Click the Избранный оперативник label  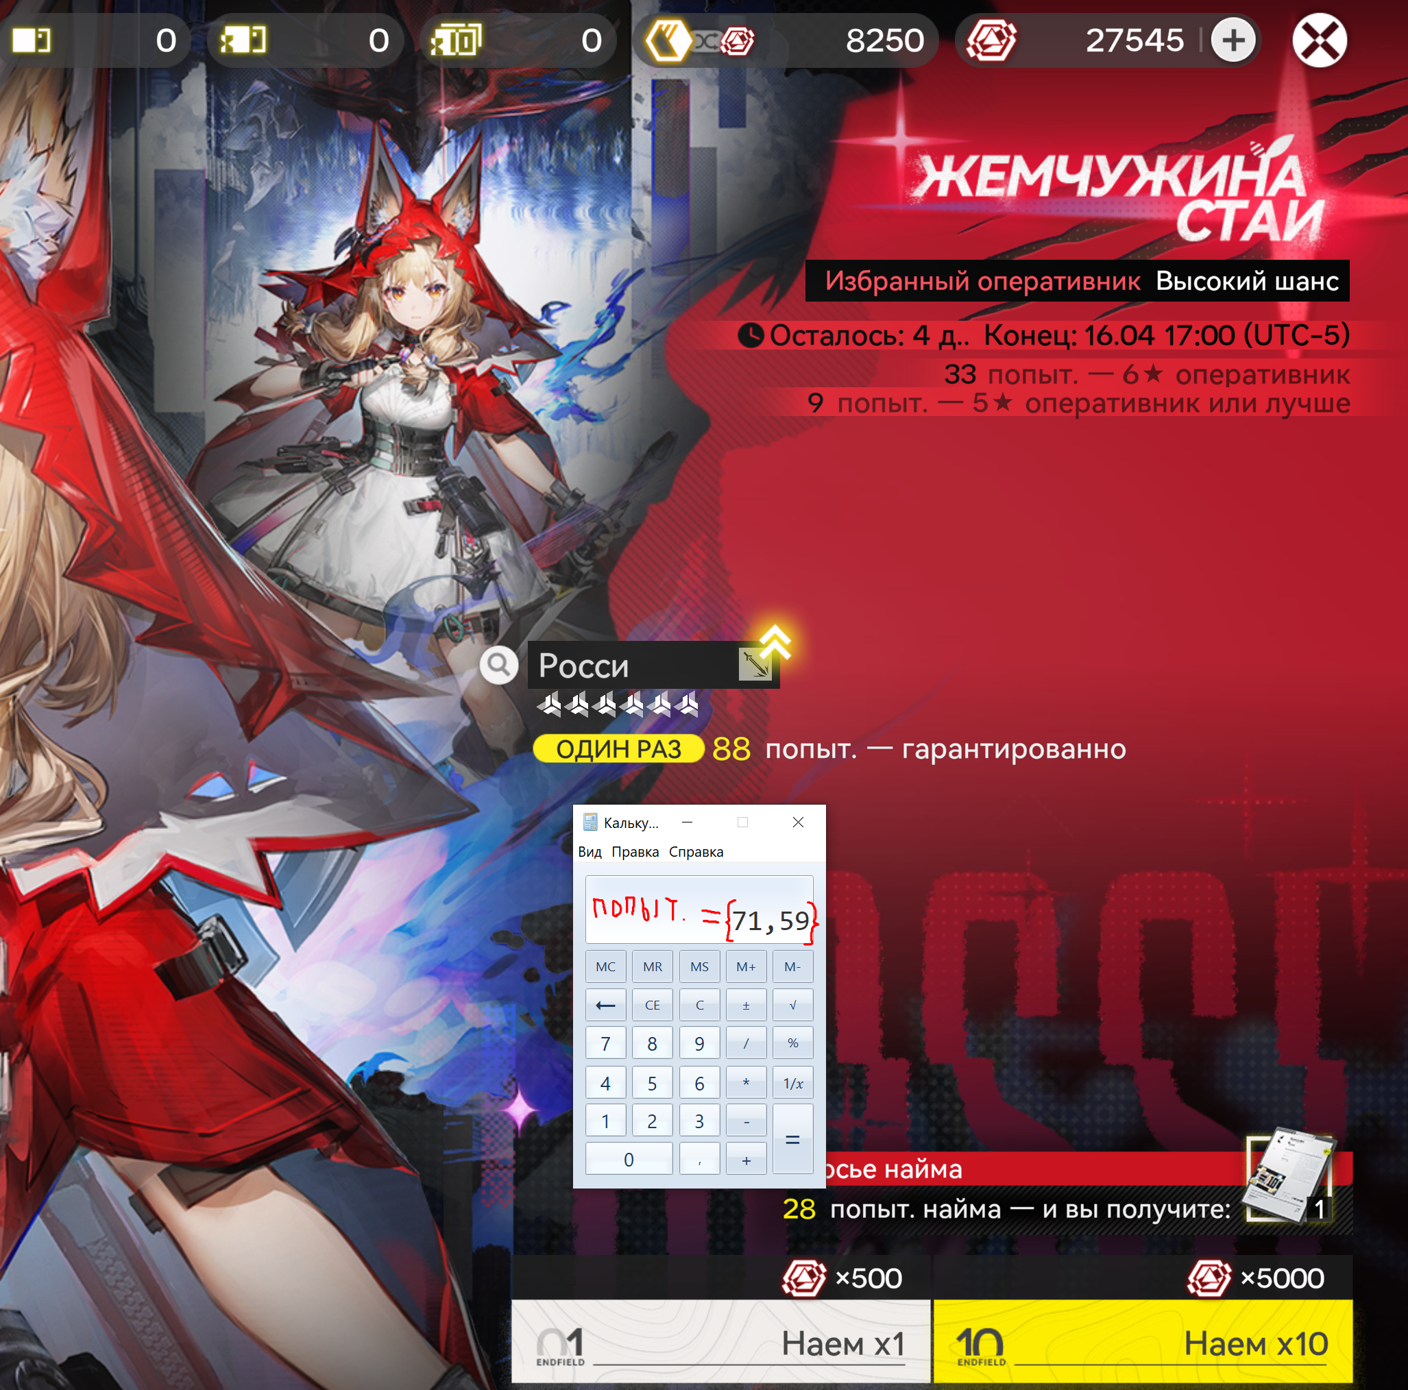pyautogui.click(x=982, y=281)
